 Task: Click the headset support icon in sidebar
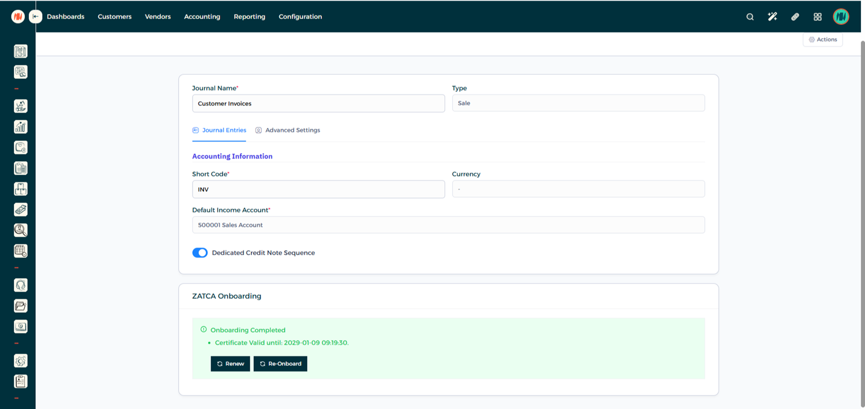21,285
